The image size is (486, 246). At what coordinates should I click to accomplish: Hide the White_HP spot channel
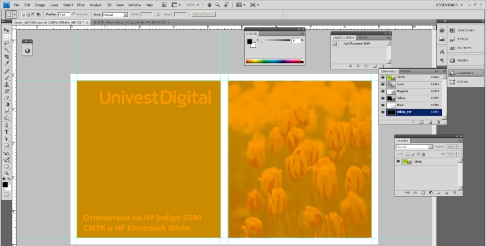point(383,112)
